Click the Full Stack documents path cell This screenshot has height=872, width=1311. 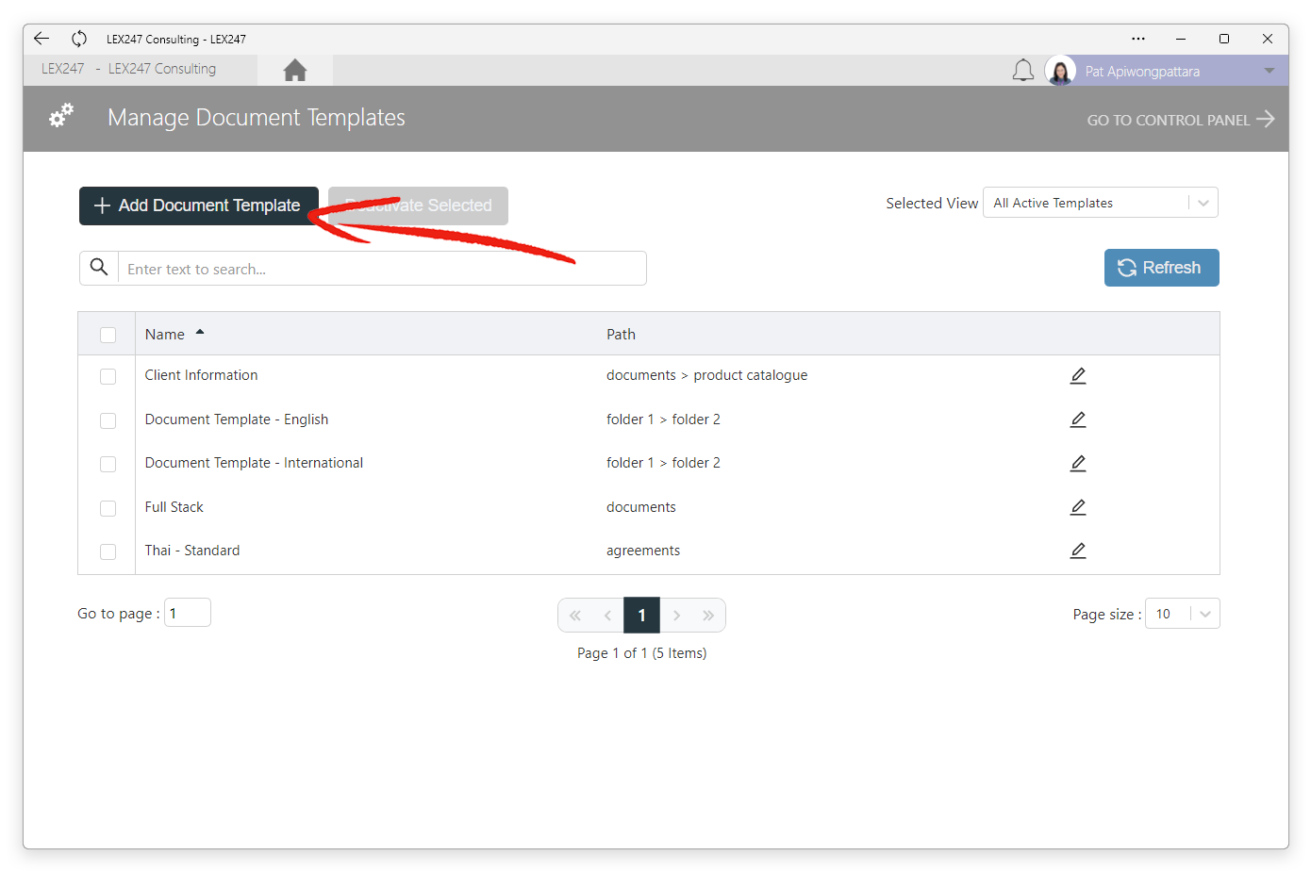click(641, 507)
